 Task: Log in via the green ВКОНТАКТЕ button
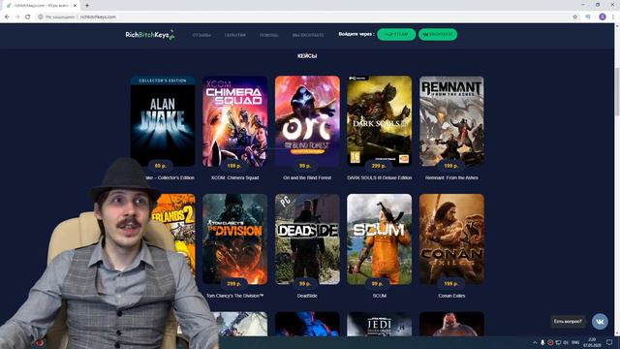point(438,35)
